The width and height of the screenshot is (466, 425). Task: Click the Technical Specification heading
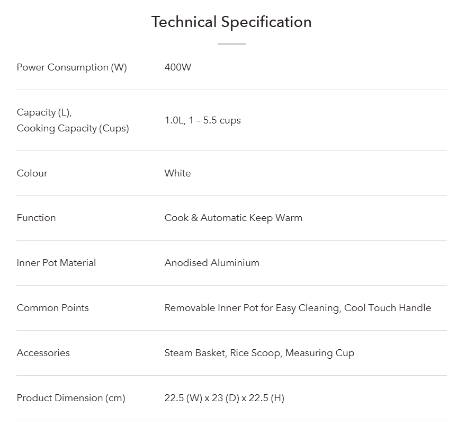click(x=231, y=22)
